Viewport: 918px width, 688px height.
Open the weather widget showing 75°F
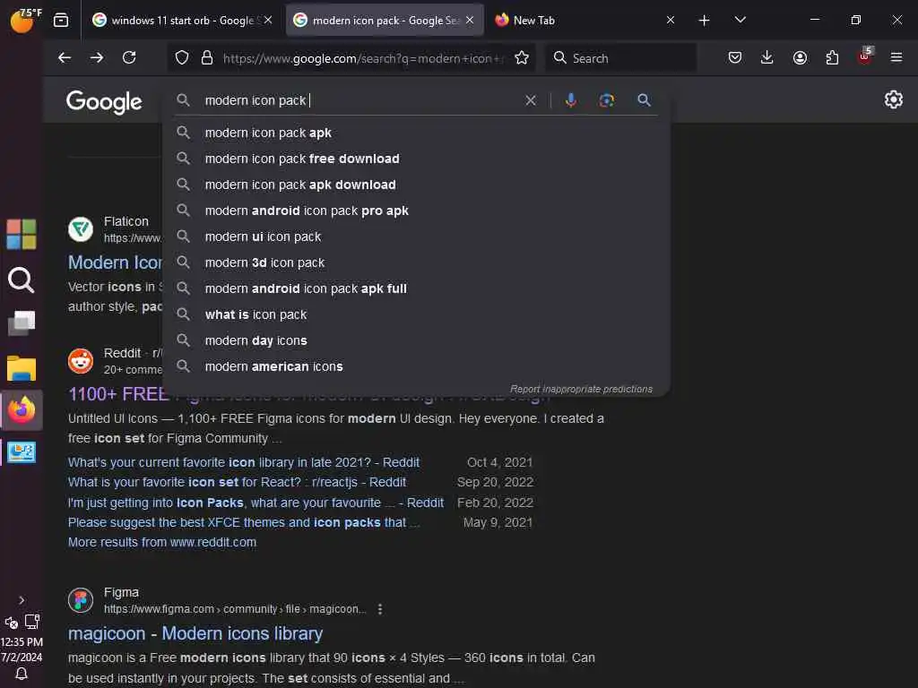click(25, 20)
